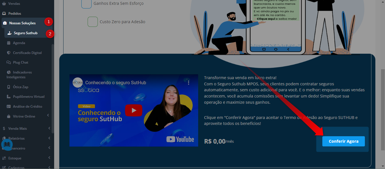
Task: Click the Vendas basket icon
Action: [4, 4]
